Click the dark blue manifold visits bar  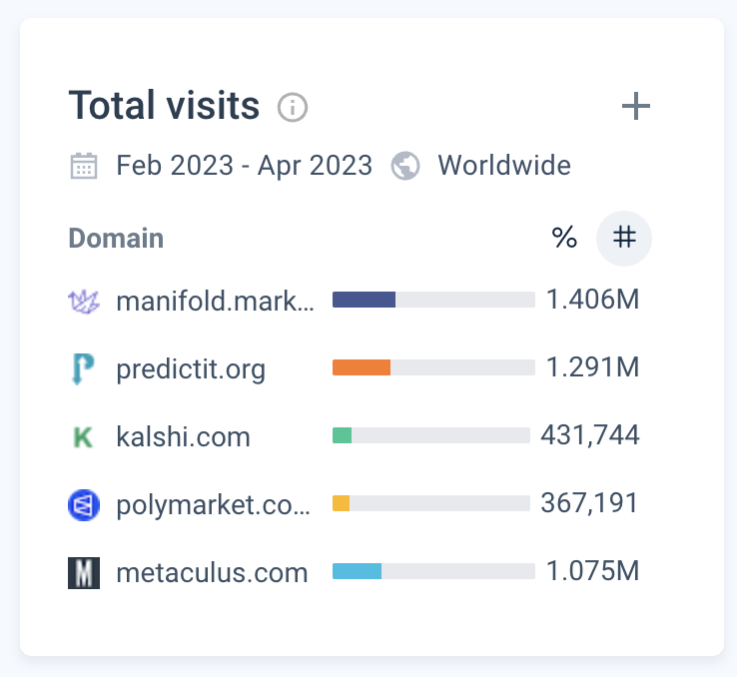(364, 300)
